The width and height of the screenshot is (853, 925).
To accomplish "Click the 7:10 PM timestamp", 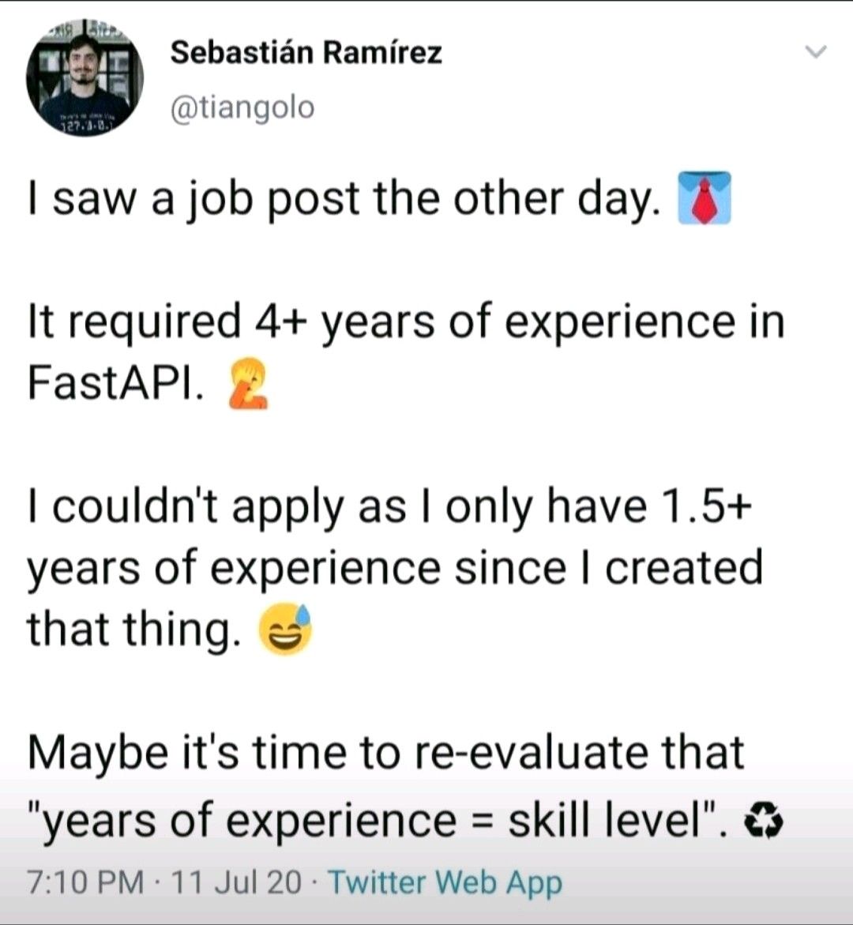I will point(86,882).
